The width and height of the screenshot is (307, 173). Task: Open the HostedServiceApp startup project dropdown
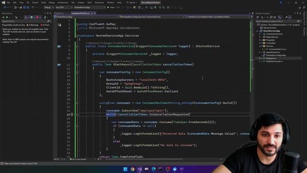pos(90,8)
